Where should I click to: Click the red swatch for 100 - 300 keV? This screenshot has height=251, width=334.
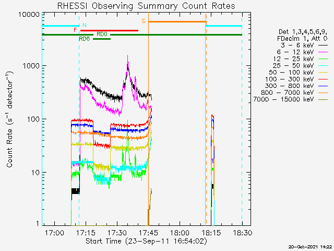tap(323, 79)
